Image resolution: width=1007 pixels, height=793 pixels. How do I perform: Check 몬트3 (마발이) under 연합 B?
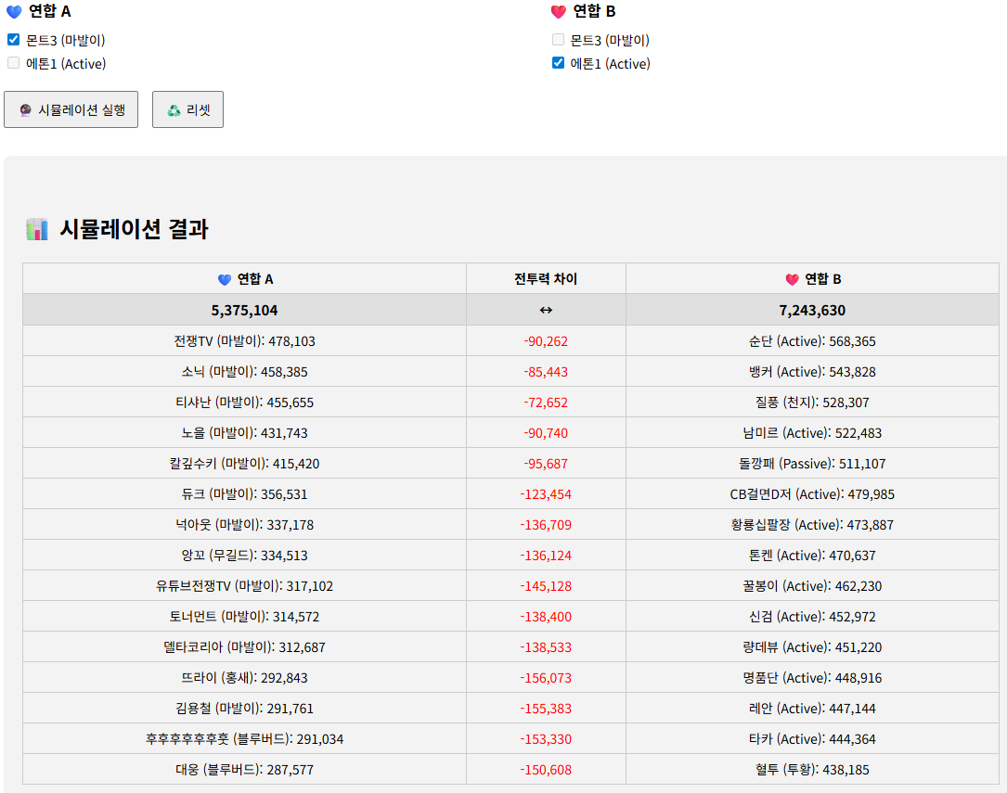[558, 40]
